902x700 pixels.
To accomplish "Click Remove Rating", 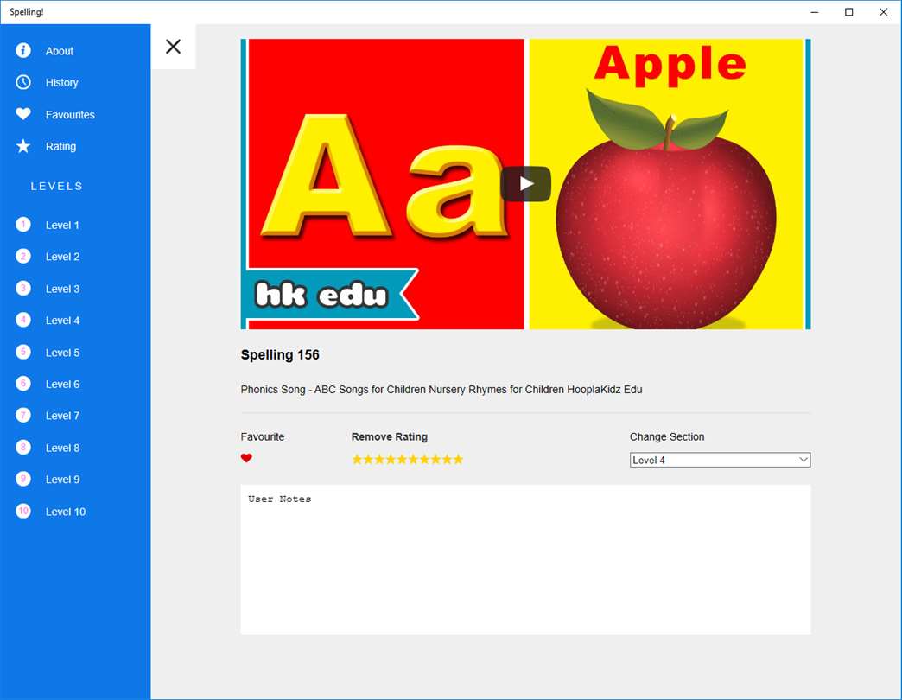I will point(390,436).
